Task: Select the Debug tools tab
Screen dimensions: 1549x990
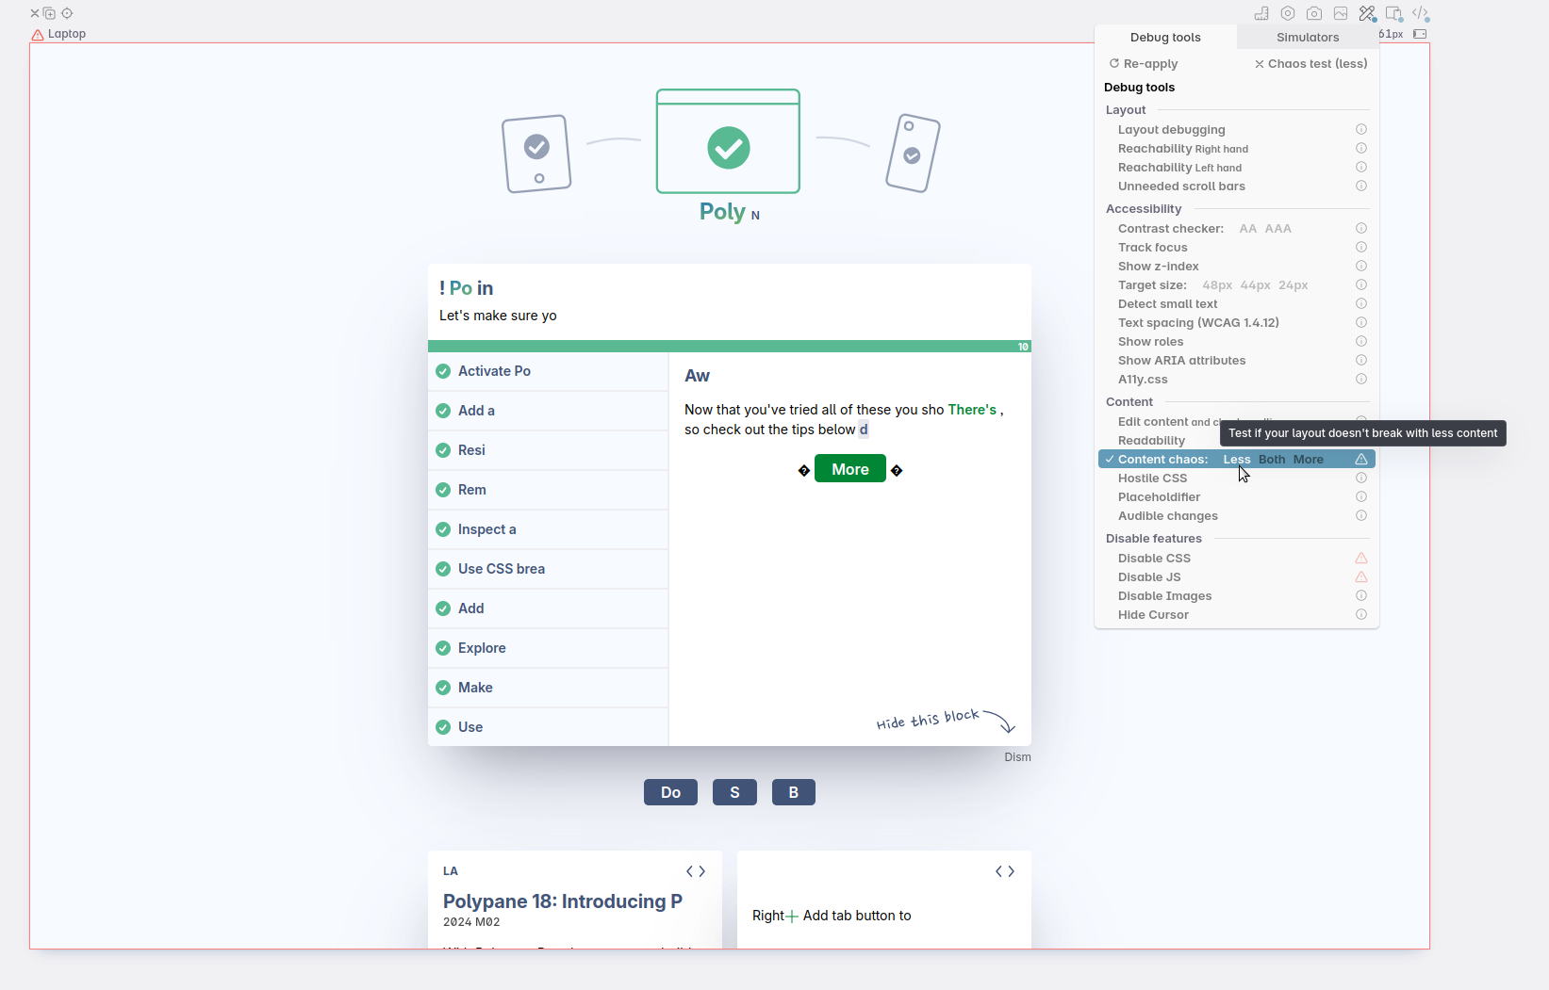Action: 1165,38
